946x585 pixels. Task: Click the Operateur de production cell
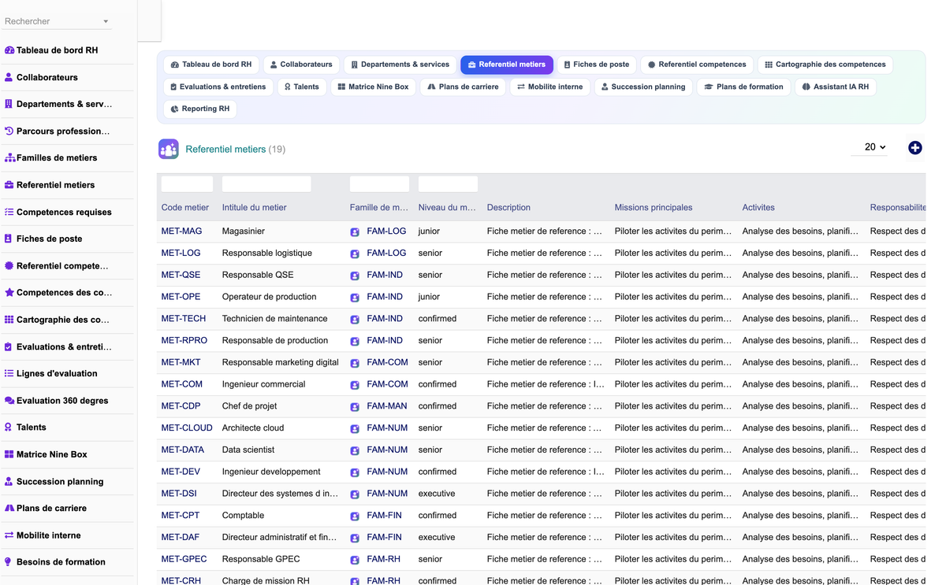270,297
